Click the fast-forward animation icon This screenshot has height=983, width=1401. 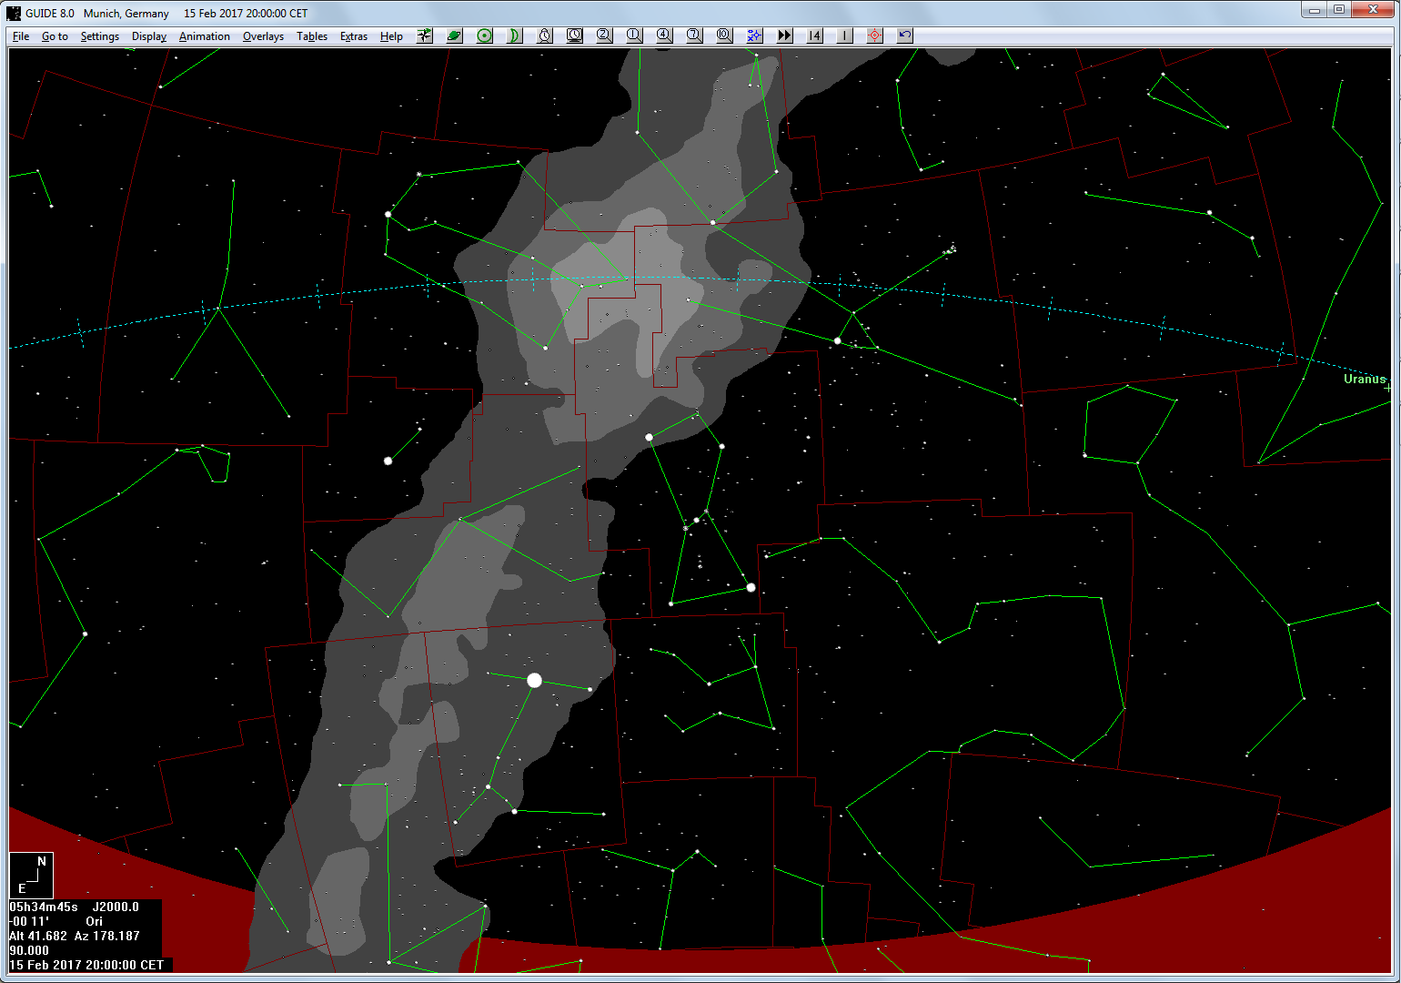tap(784, 35)
